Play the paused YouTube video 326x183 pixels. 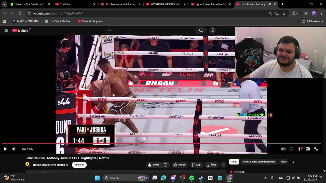(5, 149)
